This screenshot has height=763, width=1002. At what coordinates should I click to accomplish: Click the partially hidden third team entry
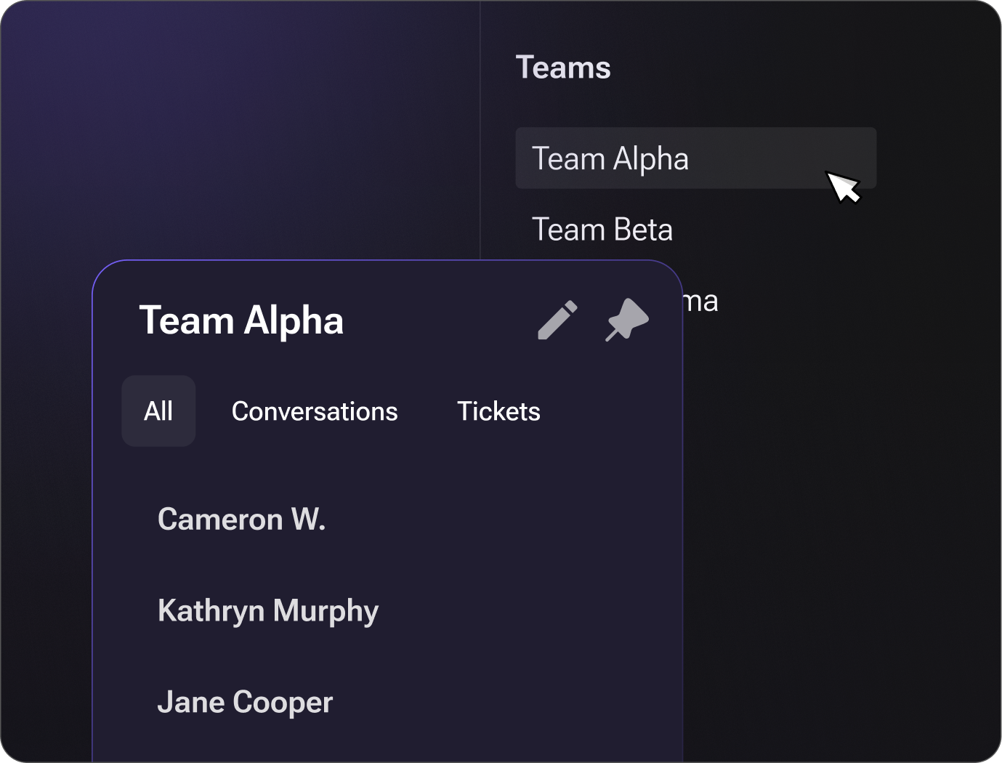[x=700, y=301]
